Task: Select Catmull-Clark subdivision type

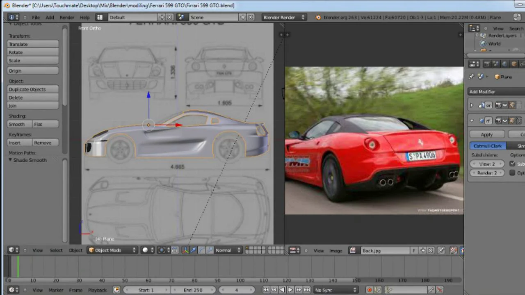Action: (x=488, y=146)
